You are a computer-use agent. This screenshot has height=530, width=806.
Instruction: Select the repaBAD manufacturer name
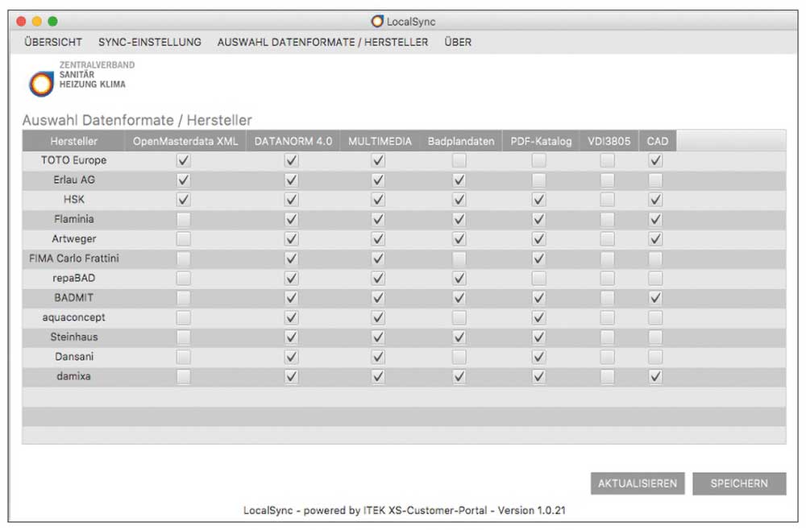click(73, 279)
